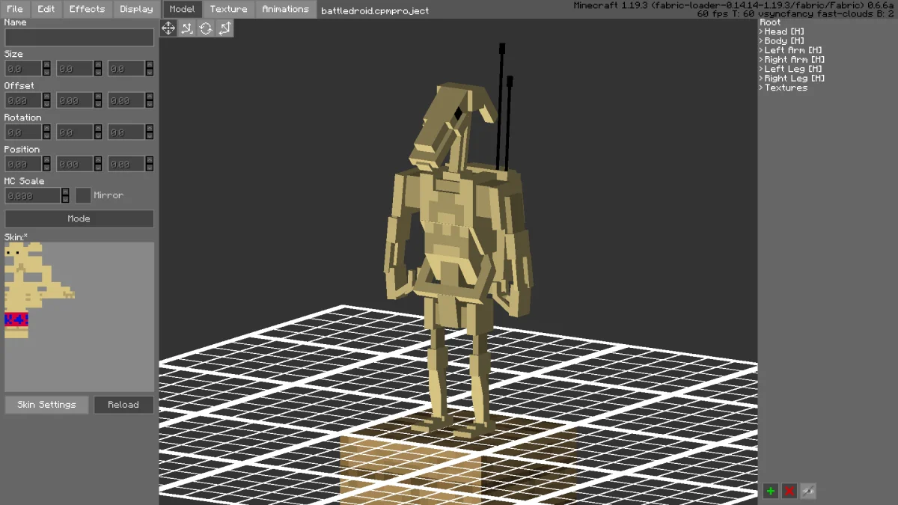Open the Edit menu
Image resolution: width=898 pixels, height=505 pixels.
click(x=46, y=9)
